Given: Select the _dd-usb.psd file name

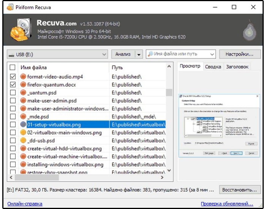Looking at the screenshot, I should click(x=41, y=140).
